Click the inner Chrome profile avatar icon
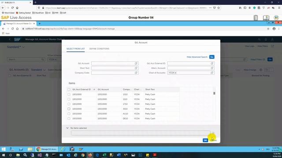 [274, 29]
